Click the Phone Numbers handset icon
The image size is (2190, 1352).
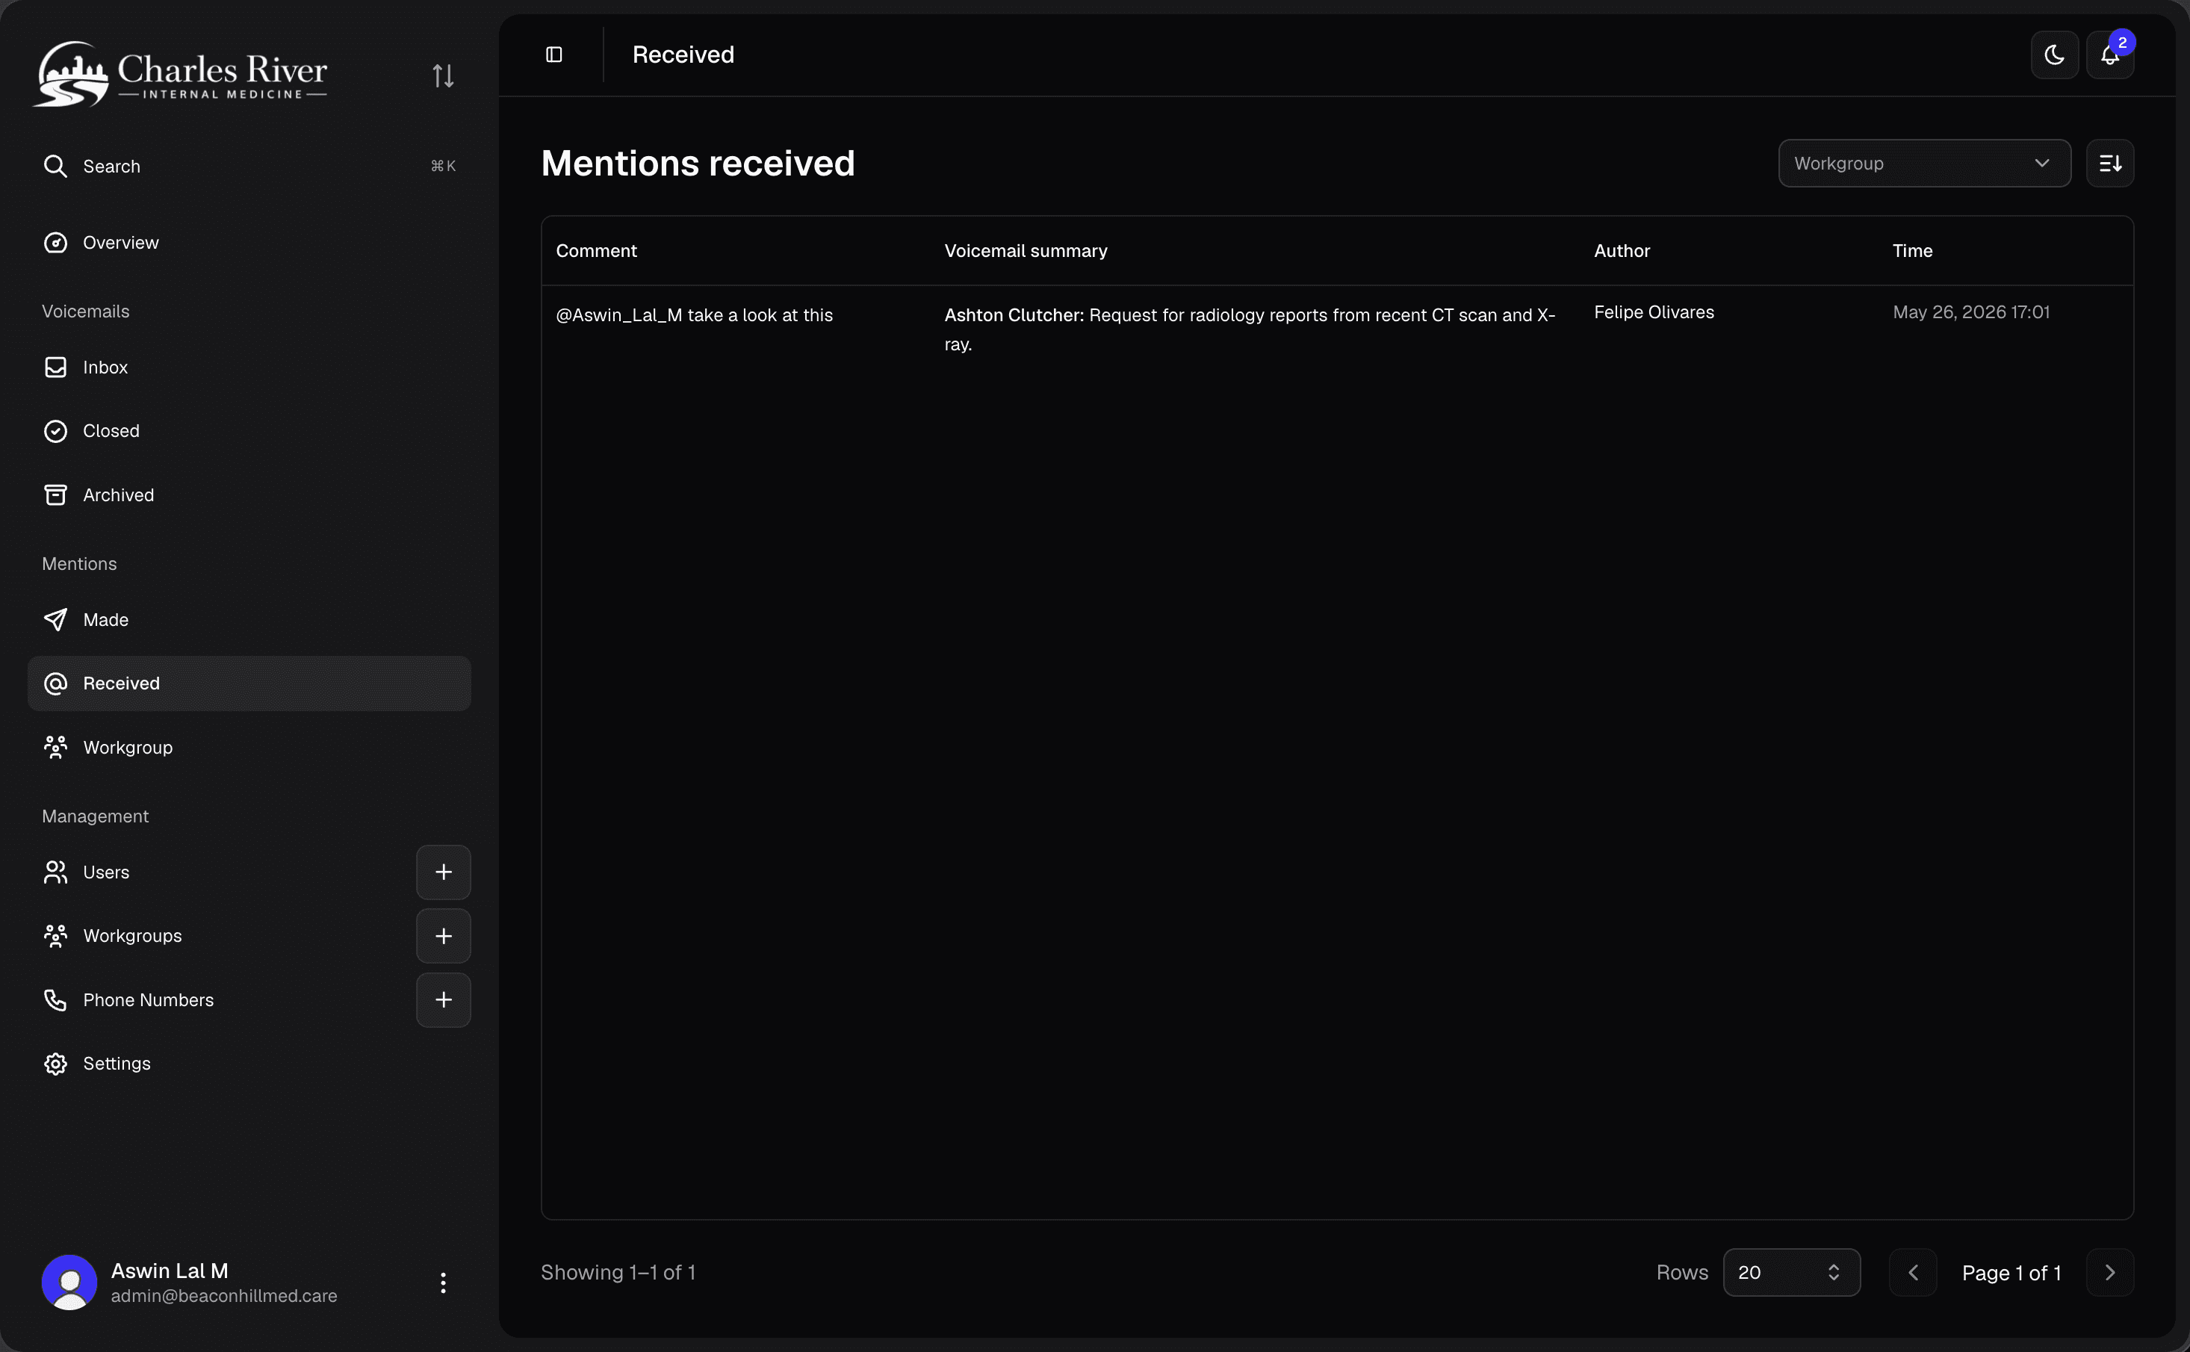coord(55,1001)
